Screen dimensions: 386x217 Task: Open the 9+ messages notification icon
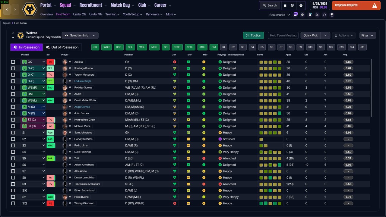point(296,14)
